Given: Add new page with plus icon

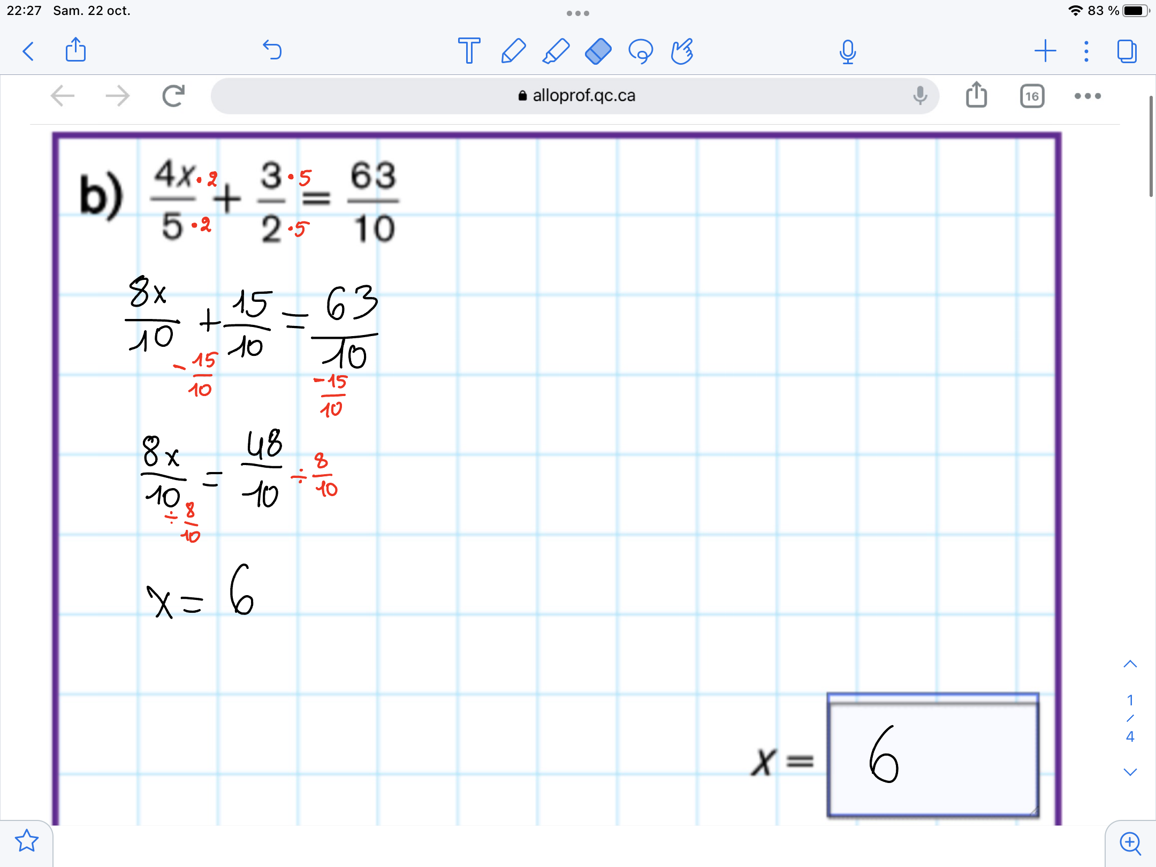Looking at the screenshot, I should tap(1045, 51).
